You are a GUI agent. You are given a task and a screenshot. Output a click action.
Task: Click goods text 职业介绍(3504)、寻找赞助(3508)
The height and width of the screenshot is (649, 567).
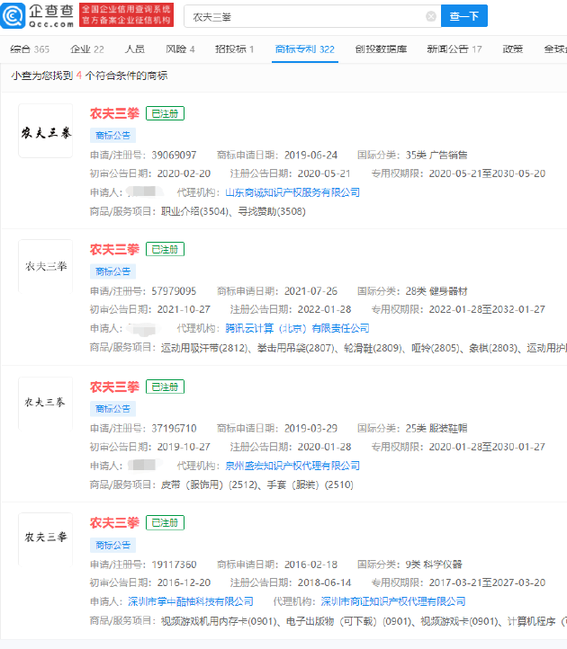[233, 212]
